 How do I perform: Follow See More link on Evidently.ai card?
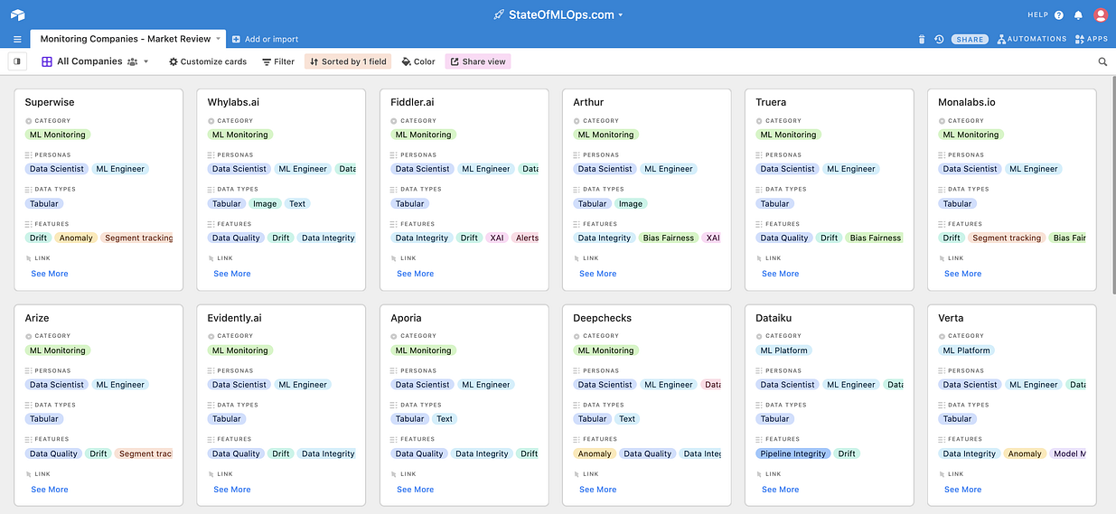(232, 490)
